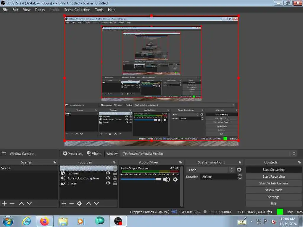303x227 pixels.
Task: Click Start Virtual Camera button
Action: pyautogui.click(x=273, y=183)
